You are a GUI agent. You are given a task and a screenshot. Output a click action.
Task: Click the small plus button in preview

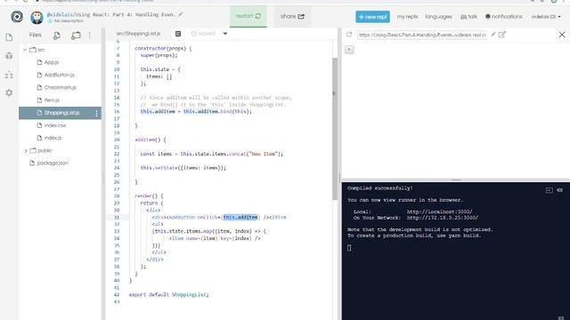[349, 50]
